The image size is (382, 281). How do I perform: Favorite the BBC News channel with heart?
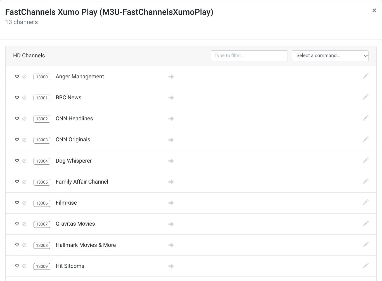pos(17,98)
